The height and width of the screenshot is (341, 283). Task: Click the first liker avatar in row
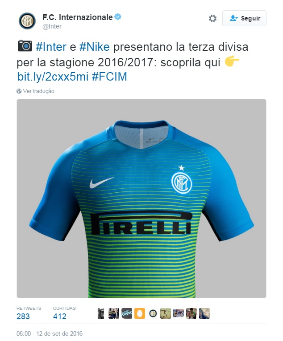pyautogui.click(x=101, y=313)
